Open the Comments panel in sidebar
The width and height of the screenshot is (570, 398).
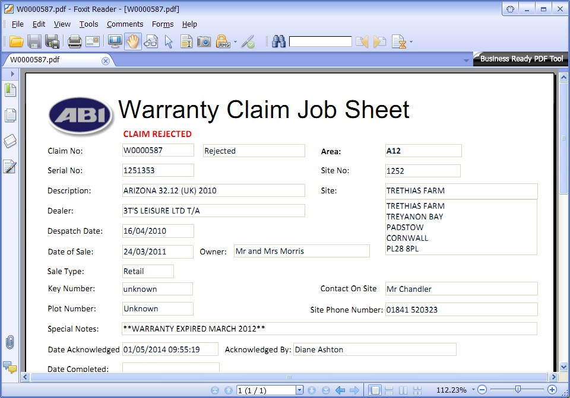click(9, 367)
